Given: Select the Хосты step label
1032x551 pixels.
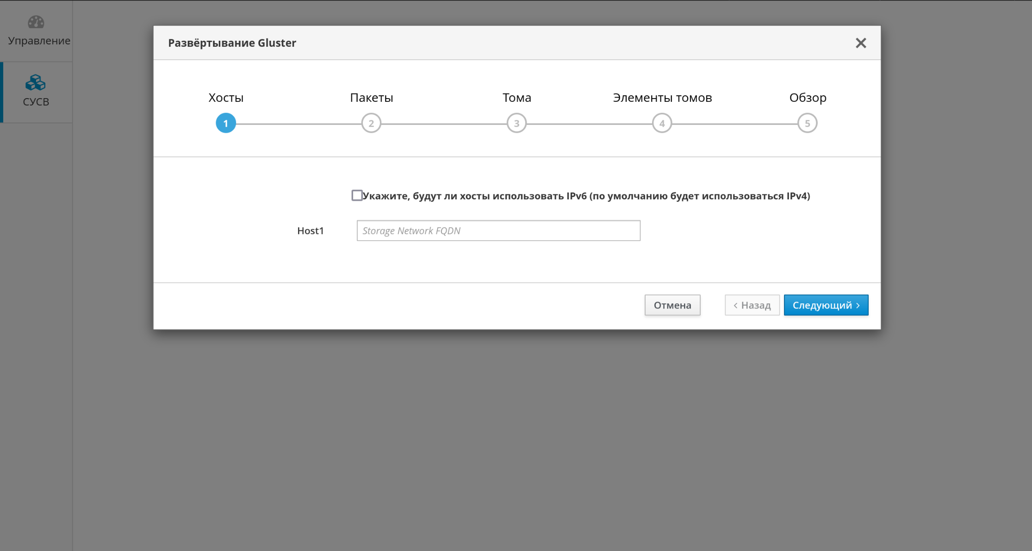Looking at the screenshot, I should pyautogui.click(x=226, y=98).
